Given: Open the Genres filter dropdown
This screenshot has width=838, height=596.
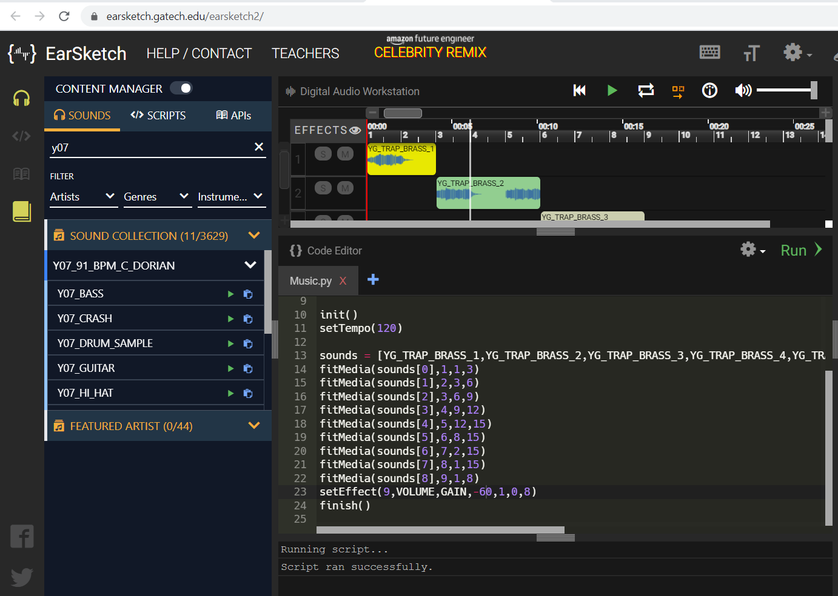Looking at the screenshot, I should coord(157,197).
